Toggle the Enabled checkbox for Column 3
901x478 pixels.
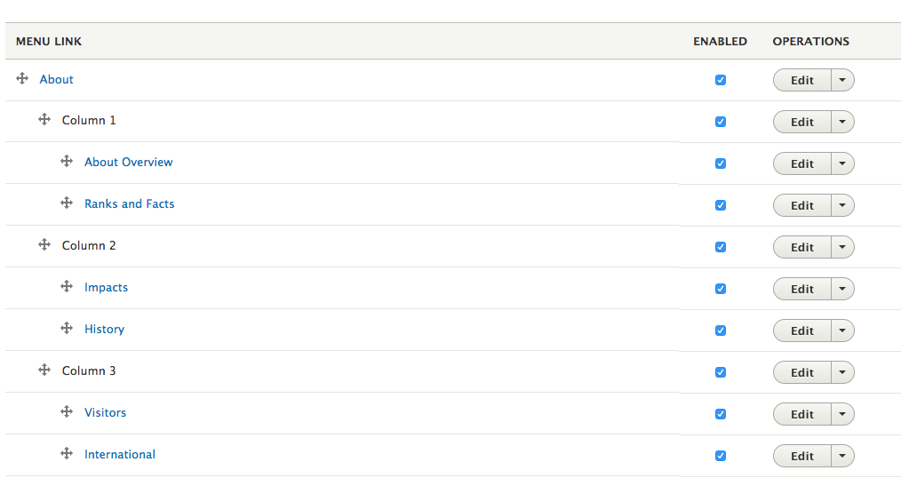(721, 372)
